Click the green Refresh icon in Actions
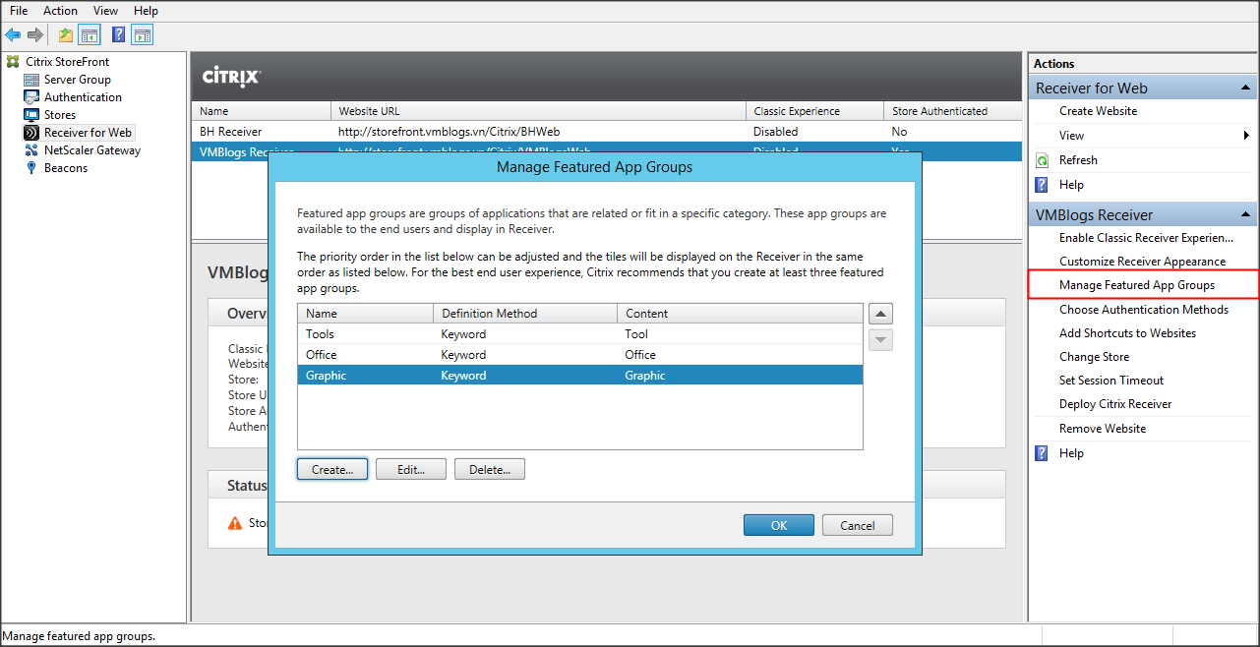The image size is (1260, 647). 1042,160
